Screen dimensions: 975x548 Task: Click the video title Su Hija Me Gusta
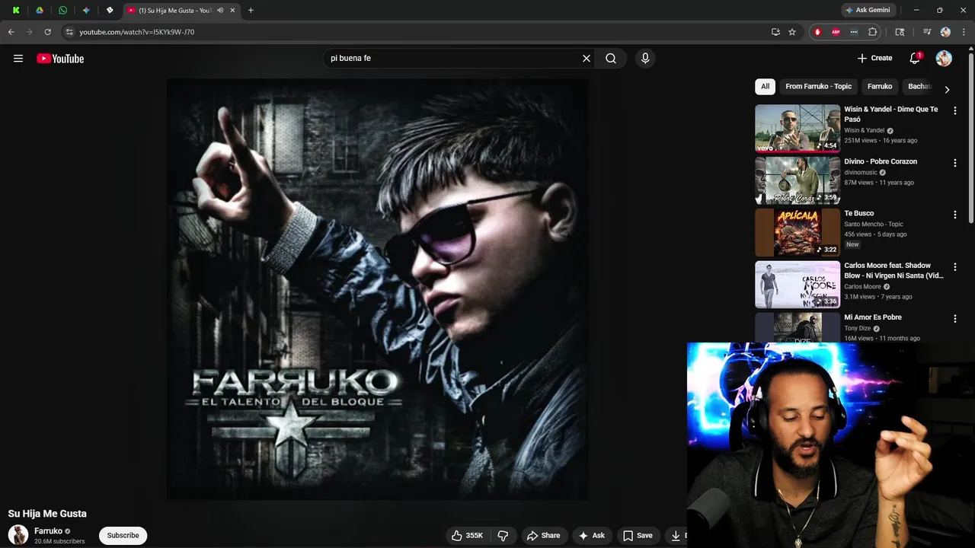(x=47, y=514)
